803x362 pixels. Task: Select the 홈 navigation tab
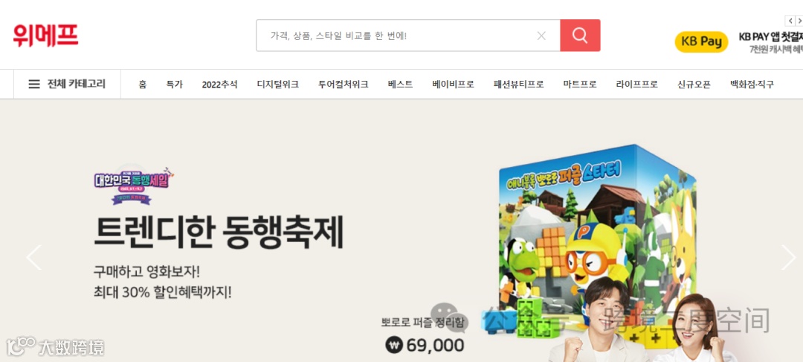142,85
